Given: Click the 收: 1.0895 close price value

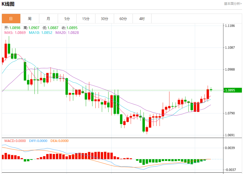Looking at the screenshot, I should tap(69, 28).
